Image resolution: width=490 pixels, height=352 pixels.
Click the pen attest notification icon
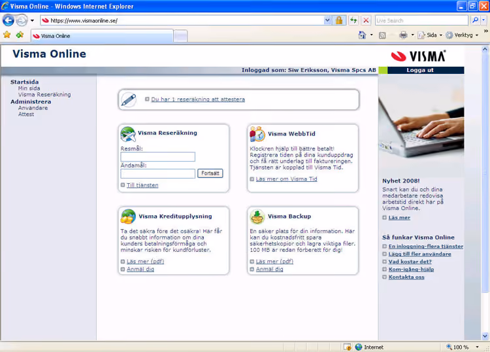pos(129,99)
